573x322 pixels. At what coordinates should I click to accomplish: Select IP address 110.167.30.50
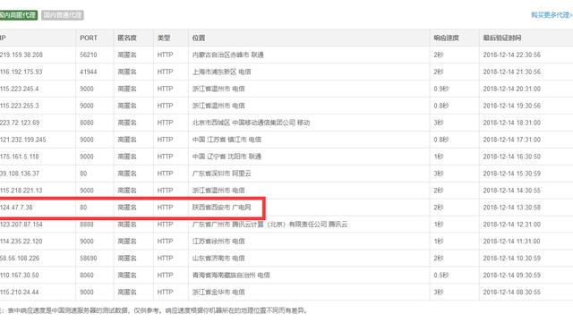(x=20, y=275)
